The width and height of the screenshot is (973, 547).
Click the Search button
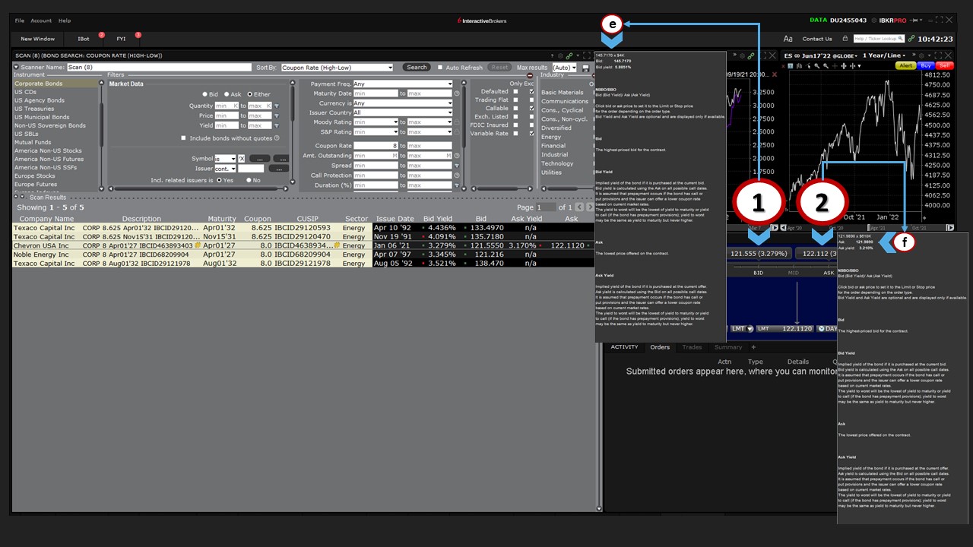point(417,68)
